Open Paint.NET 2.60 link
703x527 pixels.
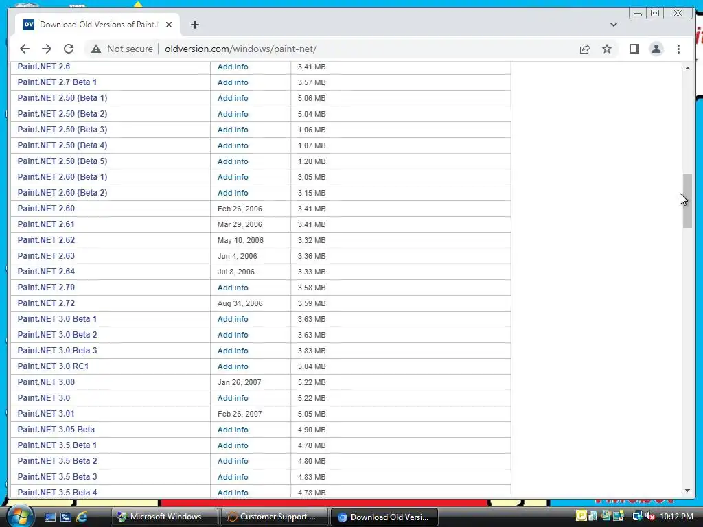pyautogui.click(x=46, y=209)
